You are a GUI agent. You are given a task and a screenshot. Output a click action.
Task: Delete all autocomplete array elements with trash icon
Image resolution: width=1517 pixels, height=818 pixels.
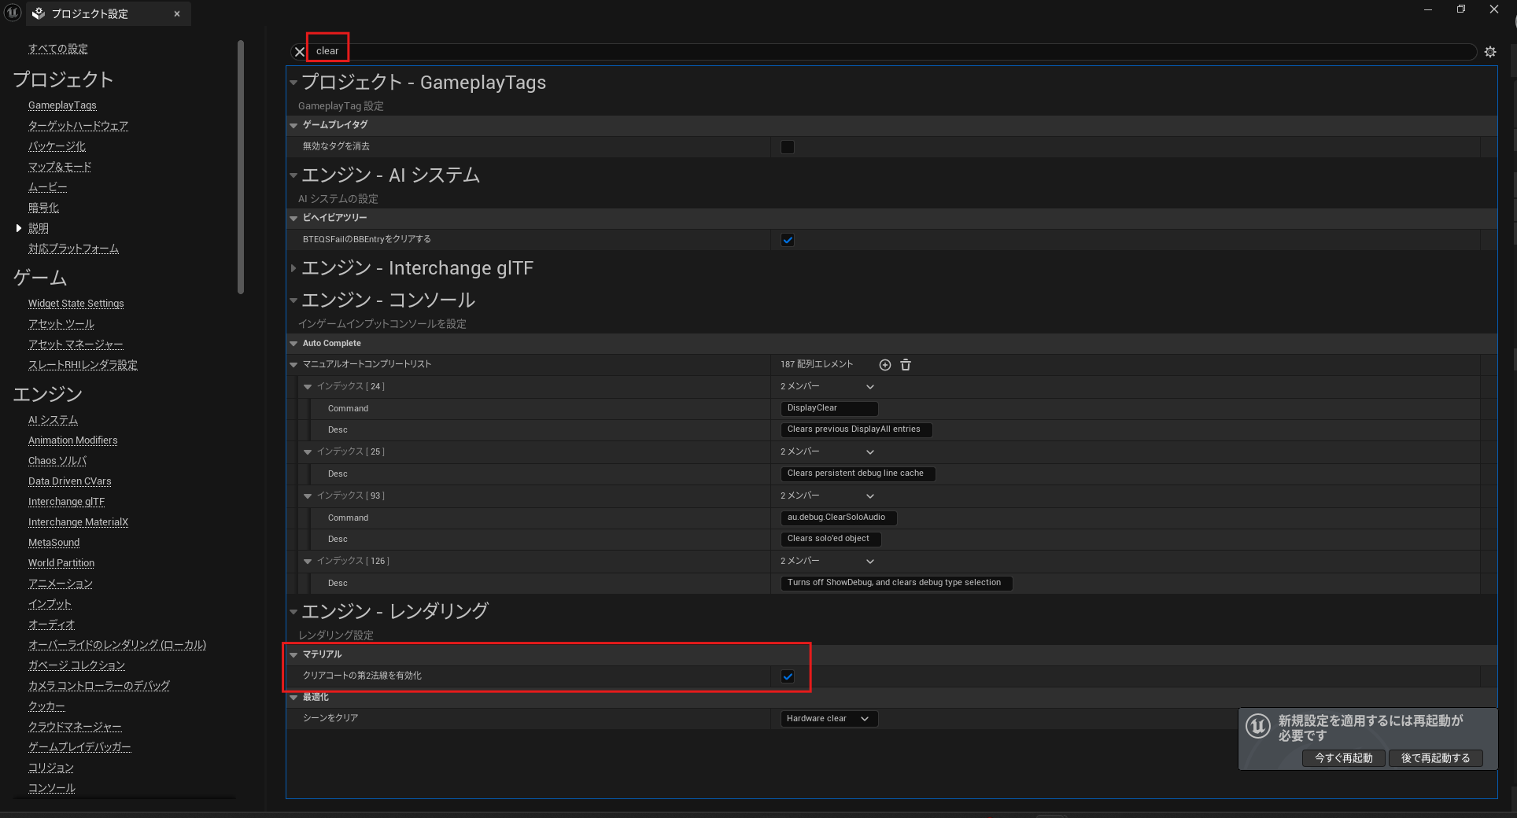click(906, 365)
